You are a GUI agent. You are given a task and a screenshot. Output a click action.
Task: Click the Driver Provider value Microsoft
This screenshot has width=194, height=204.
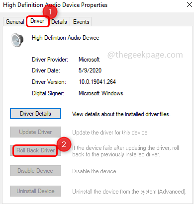click(x=89, y=60)
